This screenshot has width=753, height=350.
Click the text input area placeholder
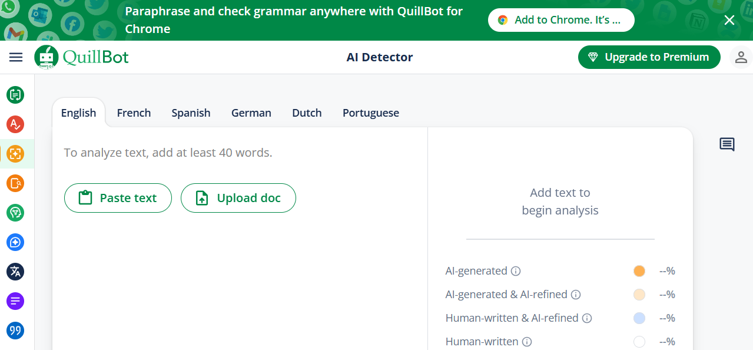click(x=168, y=153)
